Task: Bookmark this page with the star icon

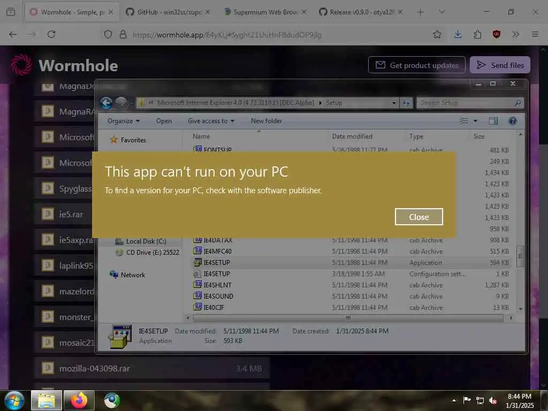Action: coord(437,34)
